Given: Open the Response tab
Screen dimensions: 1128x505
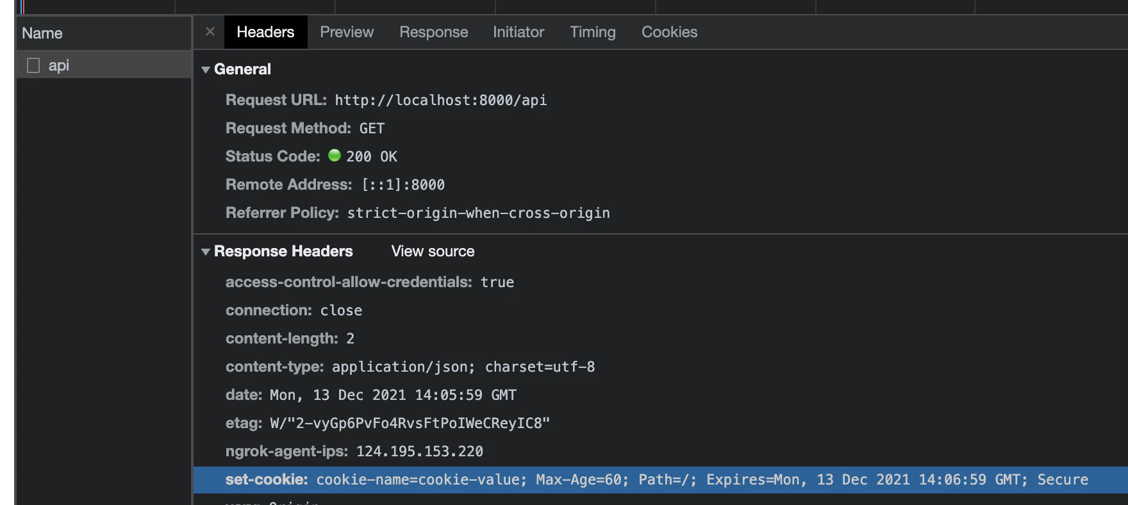Looking at the screenshot, I should point(434,32).
